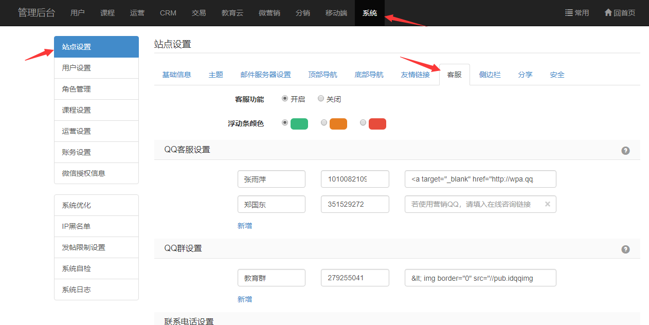Choose the orange floating bar color radio
This screenshot has height=325, width=649.
tap(324, 123)
